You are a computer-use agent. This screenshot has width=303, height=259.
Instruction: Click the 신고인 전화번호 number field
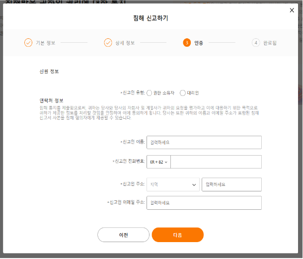point(216,162)
